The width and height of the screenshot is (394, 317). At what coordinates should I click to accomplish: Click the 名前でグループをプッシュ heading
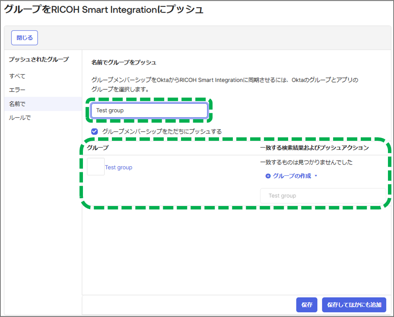click(x=124, y=62)
